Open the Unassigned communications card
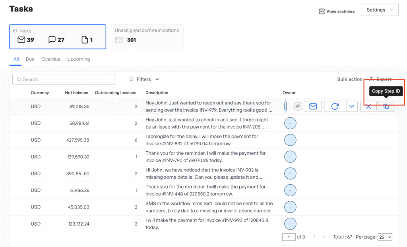Image resolution: width=407 pixels, height=247 pixels. (147, 37)
